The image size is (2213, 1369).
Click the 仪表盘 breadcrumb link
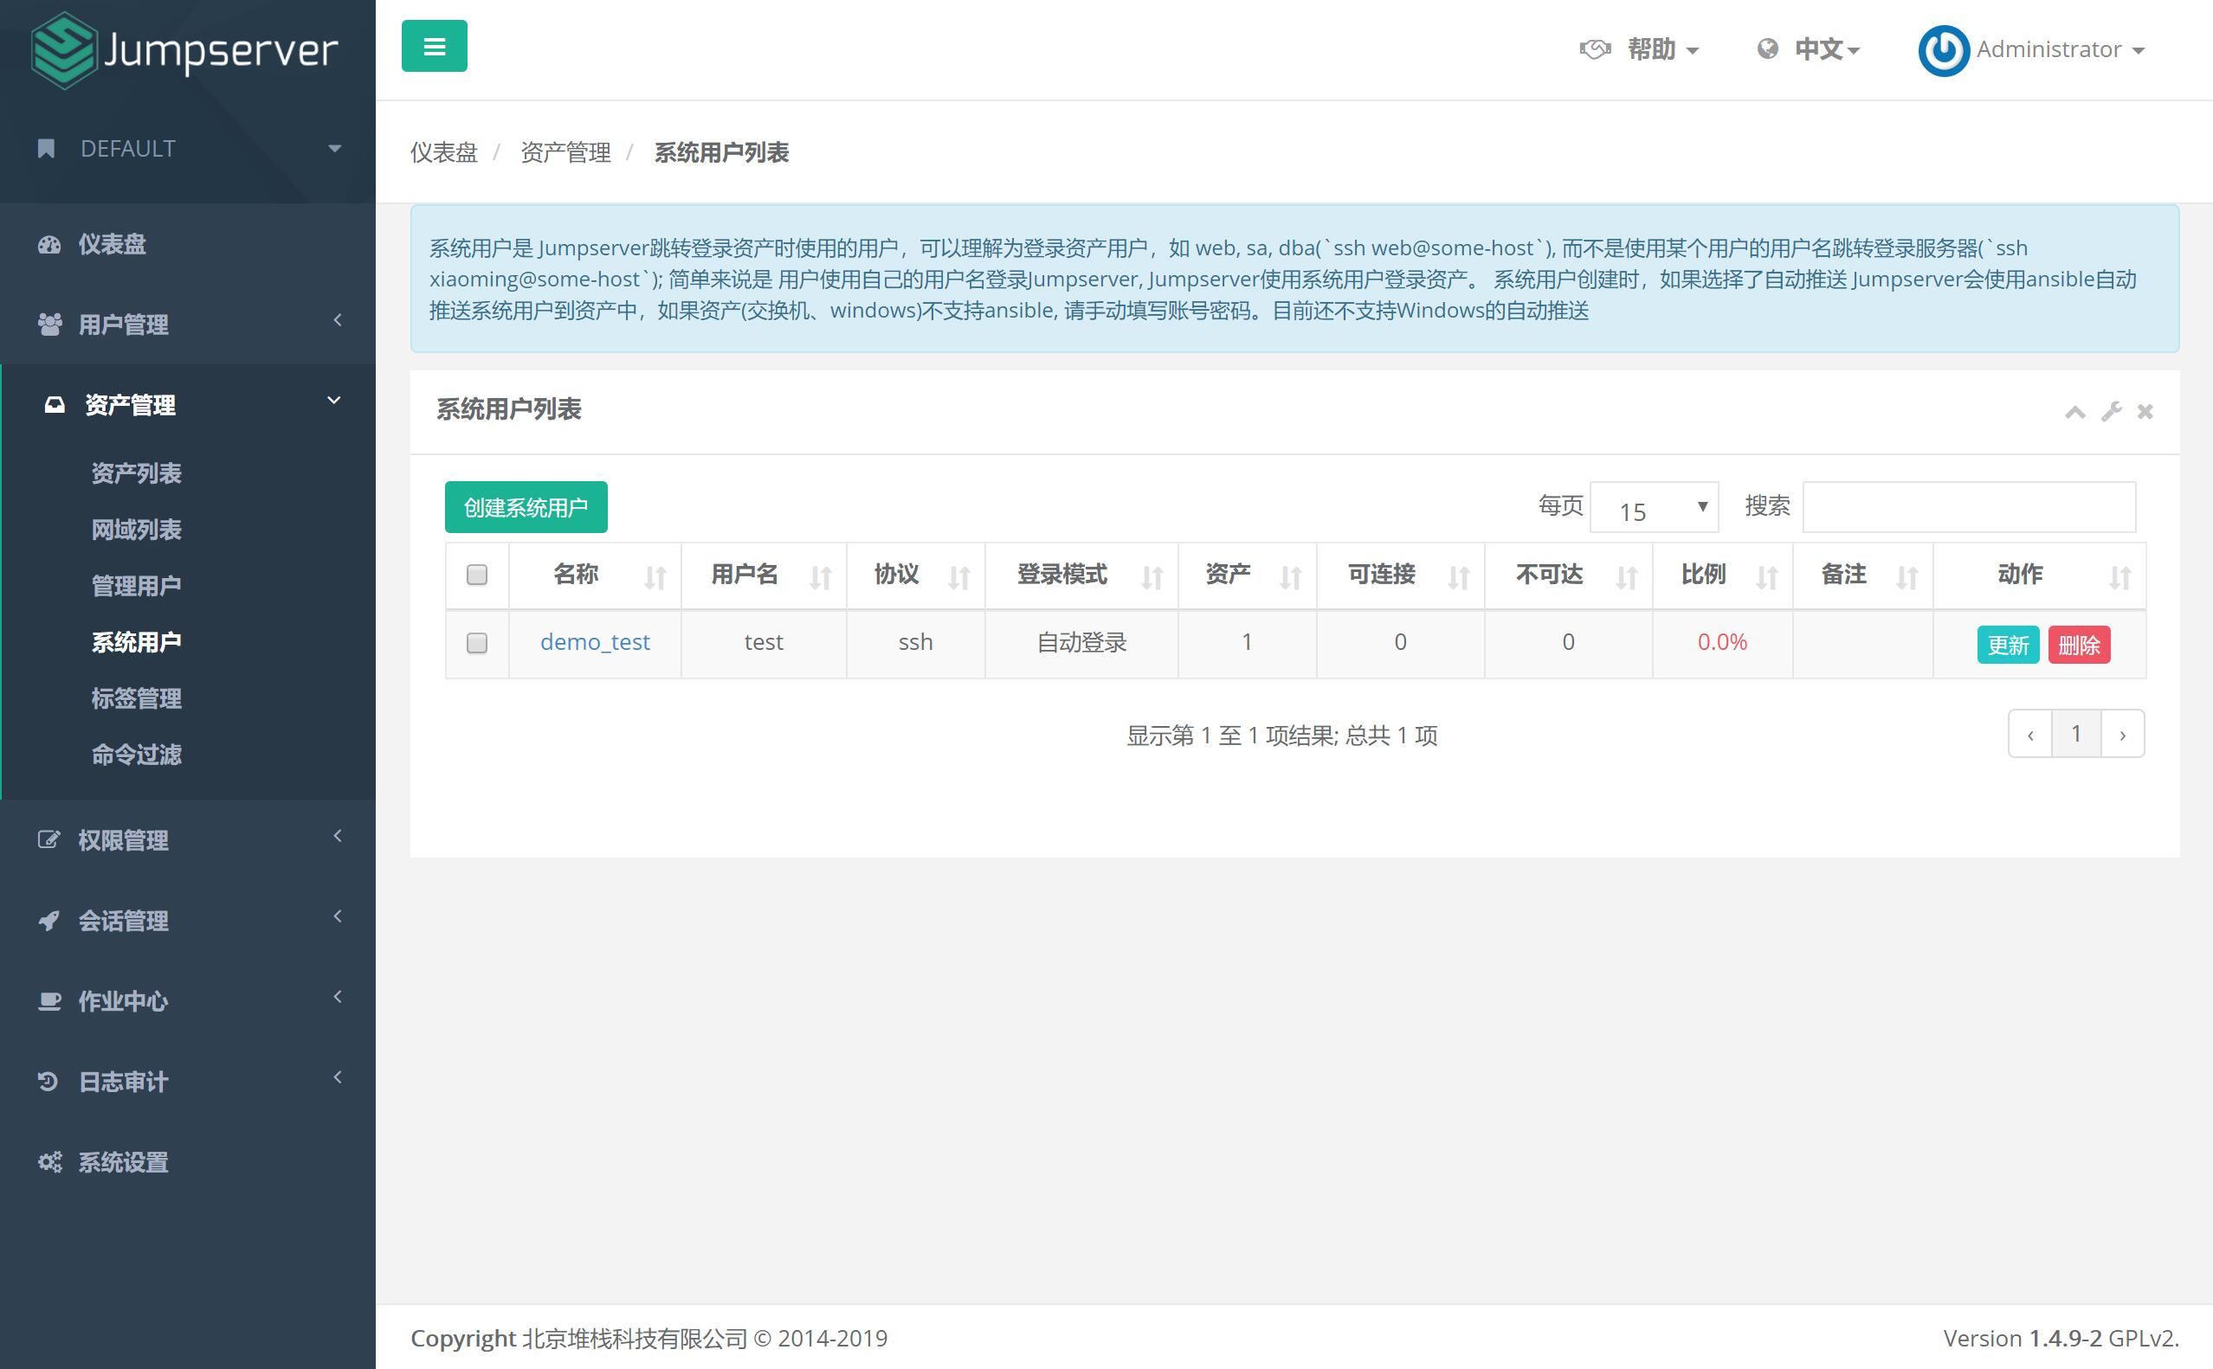pyautogui.click(x=444, y=152)
